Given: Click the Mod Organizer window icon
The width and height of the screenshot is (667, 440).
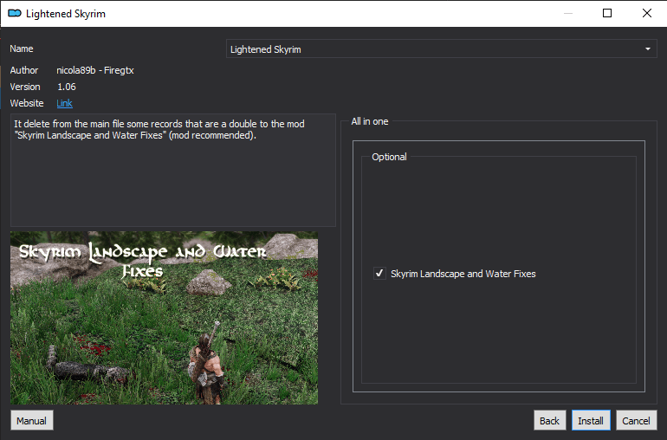Looking at the screenshot, I should click(15, 13).
